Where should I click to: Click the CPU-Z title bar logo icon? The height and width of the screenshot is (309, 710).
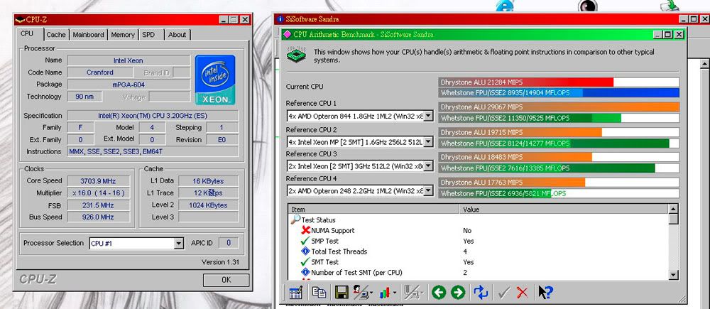pos(21,19)
